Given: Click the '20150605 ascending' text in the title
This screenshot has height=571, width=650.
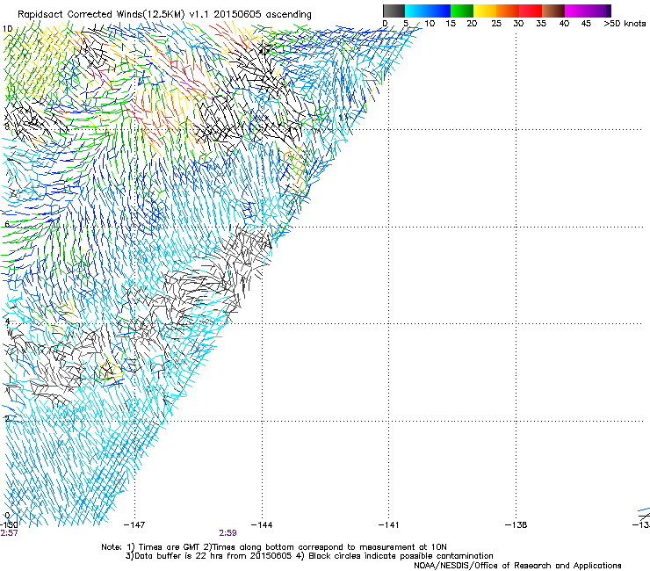Looking at the screenshot, I should [x=263, y=14].
